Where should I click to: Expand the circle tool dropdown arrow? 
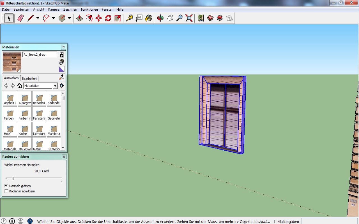[x=69, y=18]
